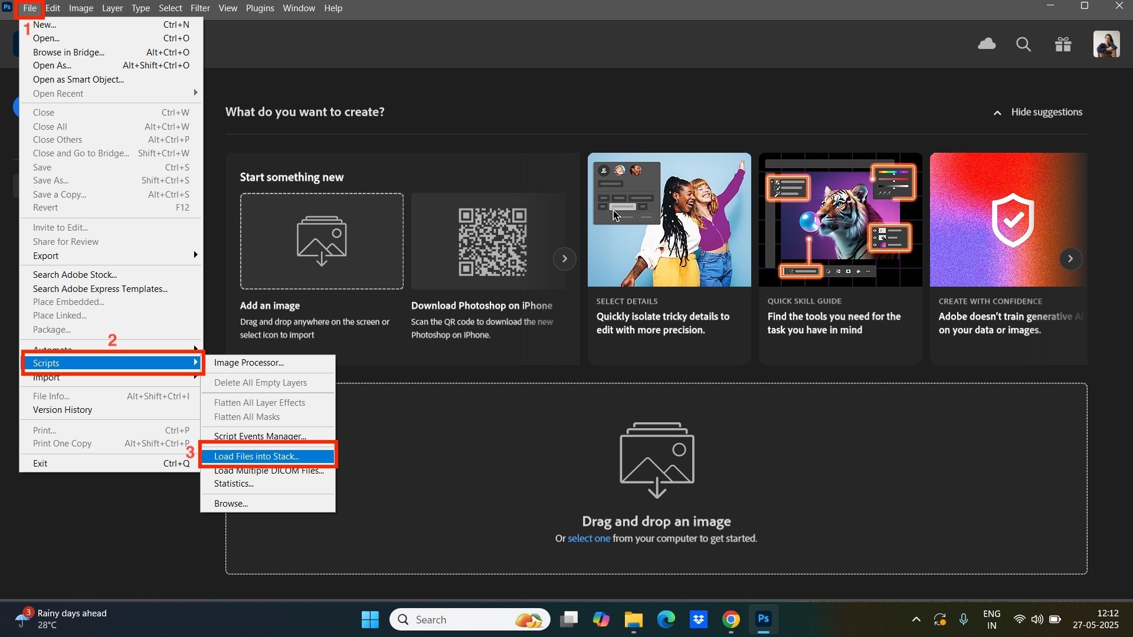Show hidden system tray icons

click(916, 620)
